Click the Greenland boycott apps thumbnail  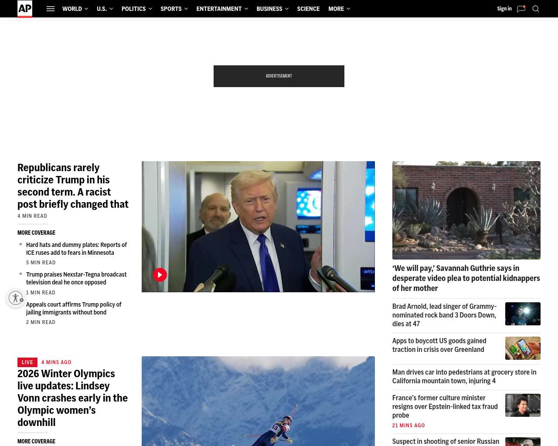coord(523,348)
